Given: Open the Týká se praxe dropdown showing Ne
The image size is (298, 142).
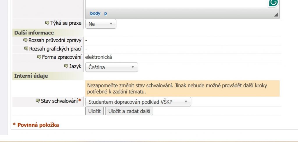Looking at the screenshot, I should 100,24.
